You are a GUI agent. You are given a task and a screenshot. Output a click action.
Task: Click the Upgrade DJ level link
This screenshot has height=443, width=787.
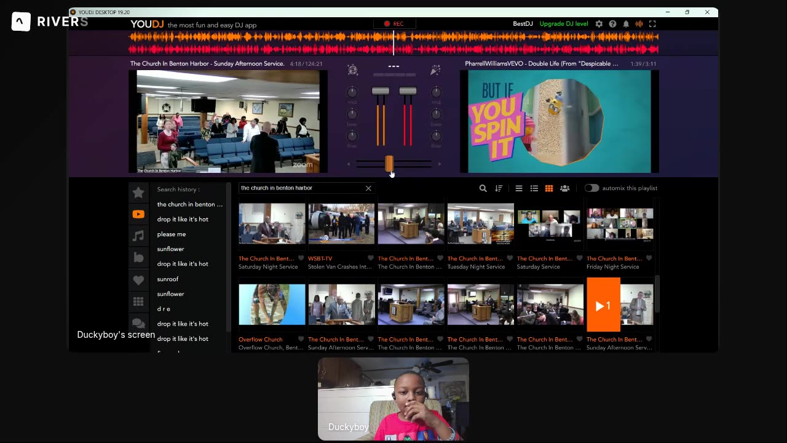(564, 24)
